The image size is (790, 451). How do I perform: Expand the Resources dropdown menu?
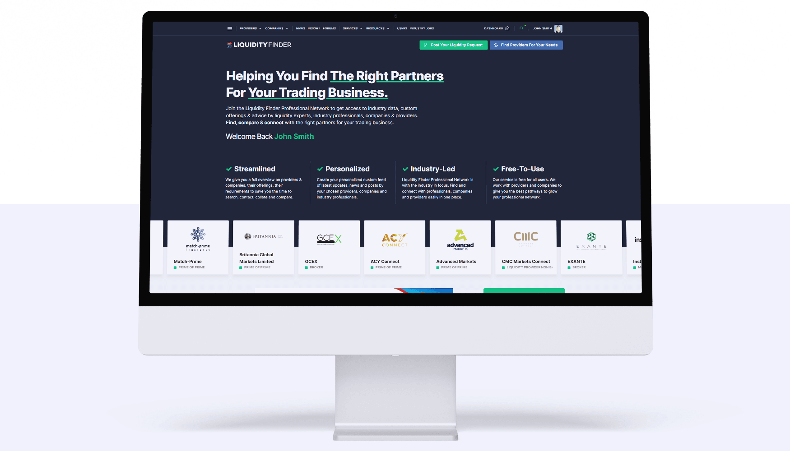(378, 28)
